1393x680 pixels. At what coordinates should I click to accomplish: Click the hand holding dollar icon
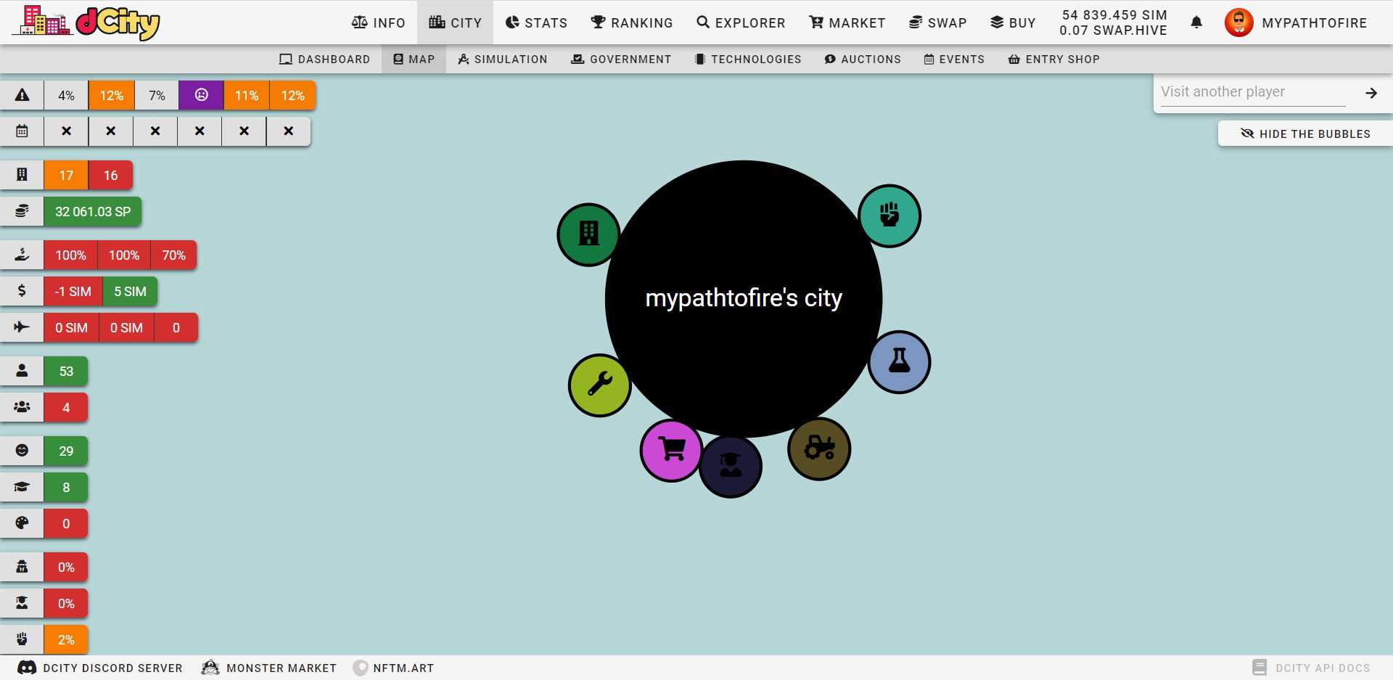click(22, 255)
